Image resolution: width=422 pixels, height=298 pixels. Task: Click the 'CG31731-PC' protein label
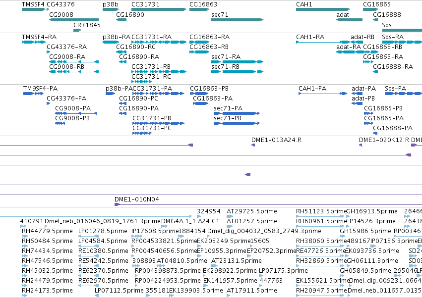(152, 128)
